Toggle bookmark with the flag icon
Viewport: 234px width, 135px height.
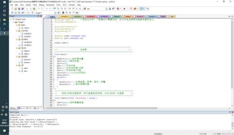tap(55, 9)
